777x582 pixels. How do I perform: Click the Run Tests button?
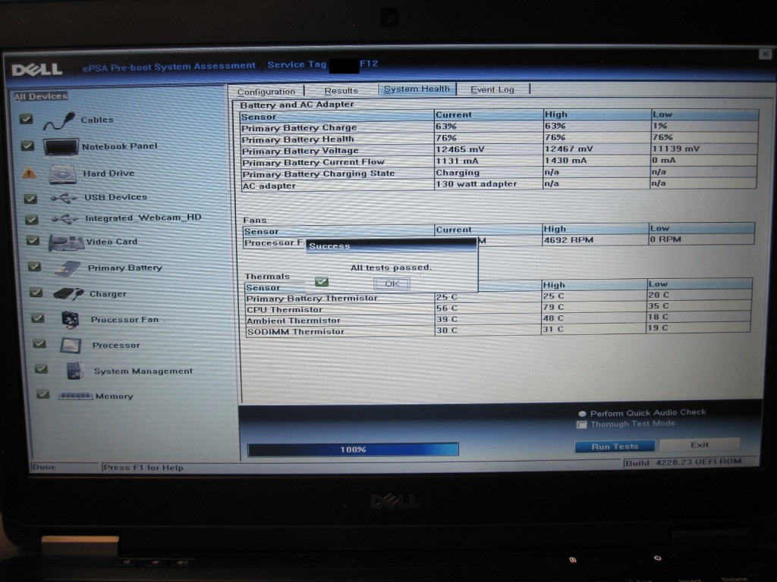point(615,446)
